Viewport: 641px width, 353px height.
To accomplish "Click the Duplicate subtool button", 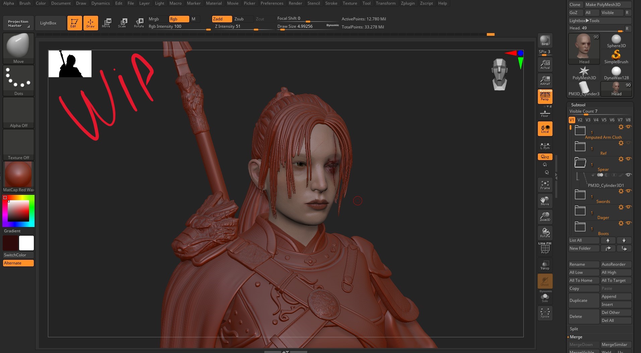I will pyautogui.click(x=583, y=301).
